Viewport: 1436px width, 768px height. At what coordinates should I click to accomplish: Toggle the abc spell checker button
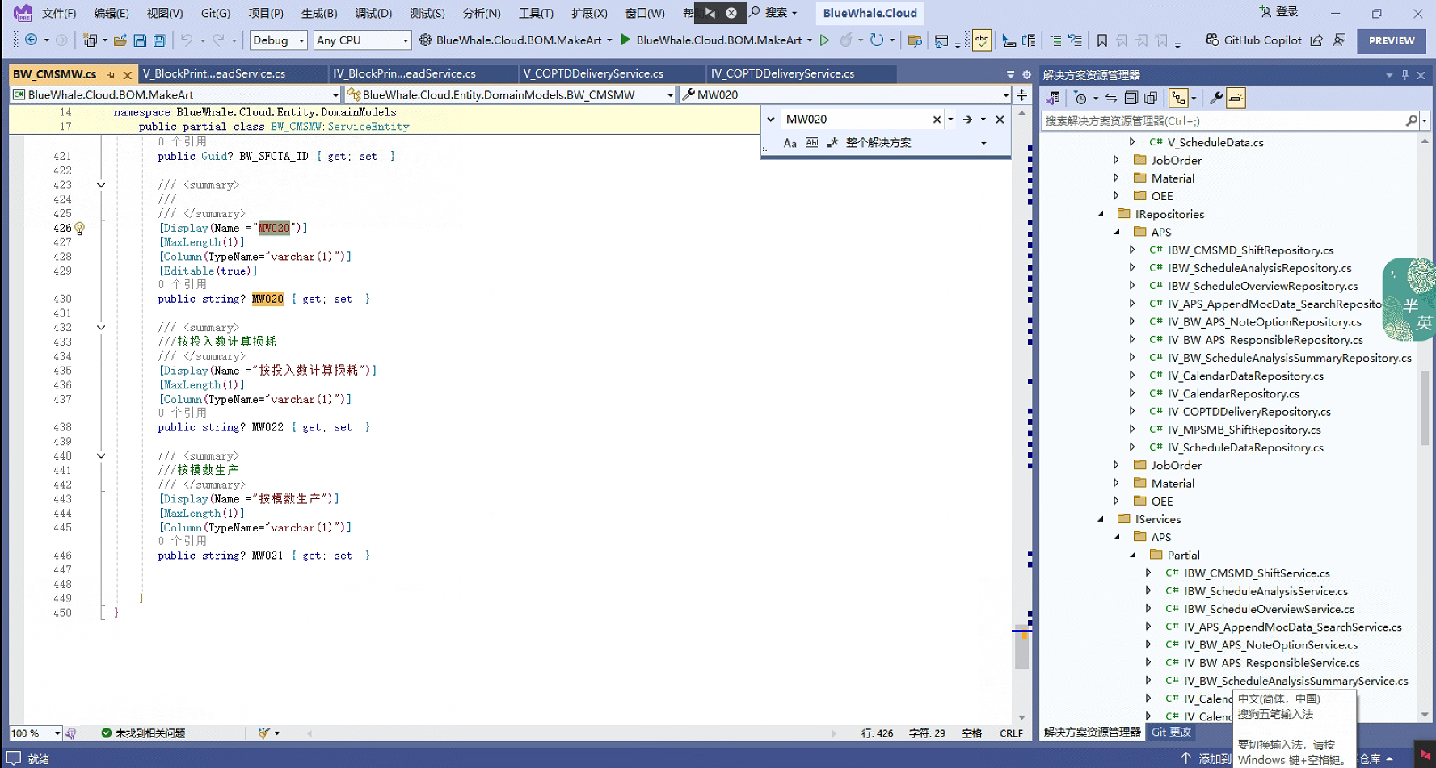tap(982, 40)
